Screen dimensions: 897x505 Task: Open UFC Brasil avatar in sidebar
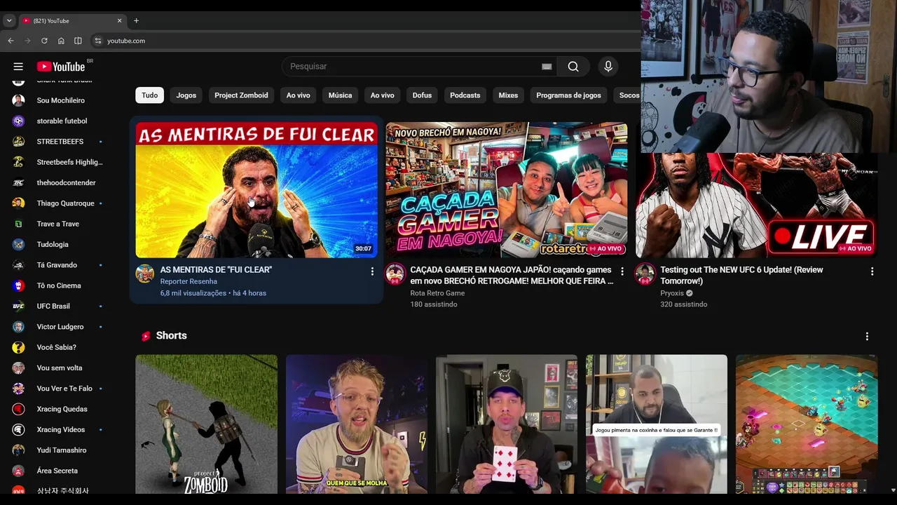click(18, 306)
